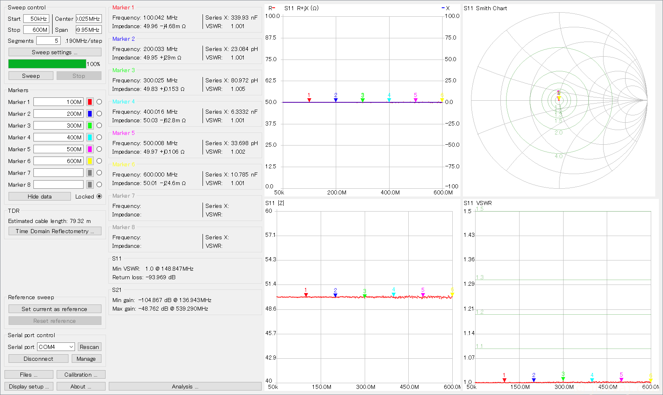This screenshot has height=395, width=663.
Task: Open the Analysis window
Action: [x=185, y=386]
